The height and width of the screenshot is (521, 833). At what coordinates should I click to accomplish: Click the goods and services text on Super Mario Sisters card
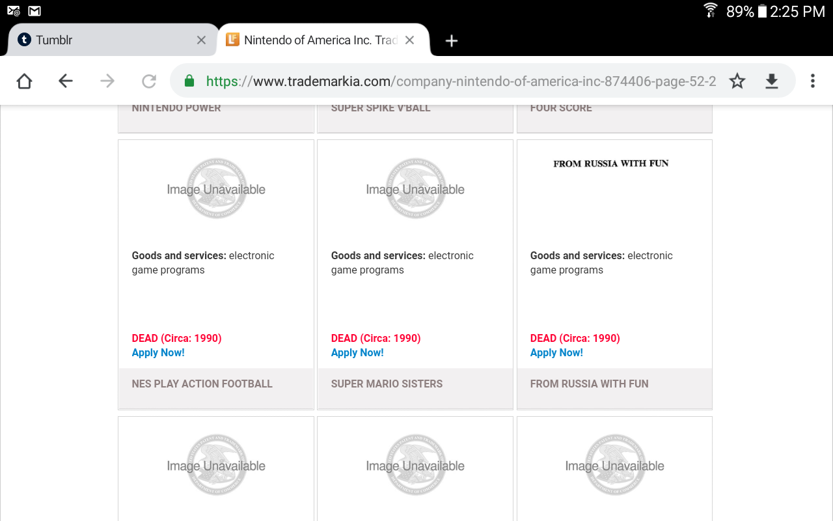[x=402, y=262]
